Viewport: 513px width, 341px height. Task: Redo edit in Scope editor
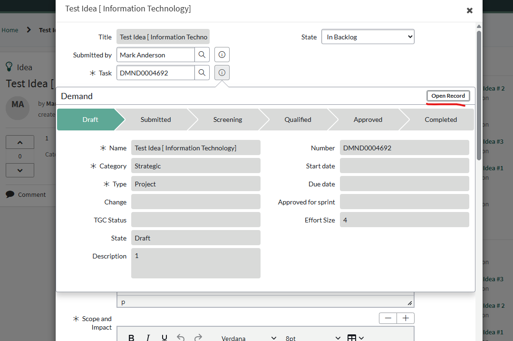click(x=198, y=337)
